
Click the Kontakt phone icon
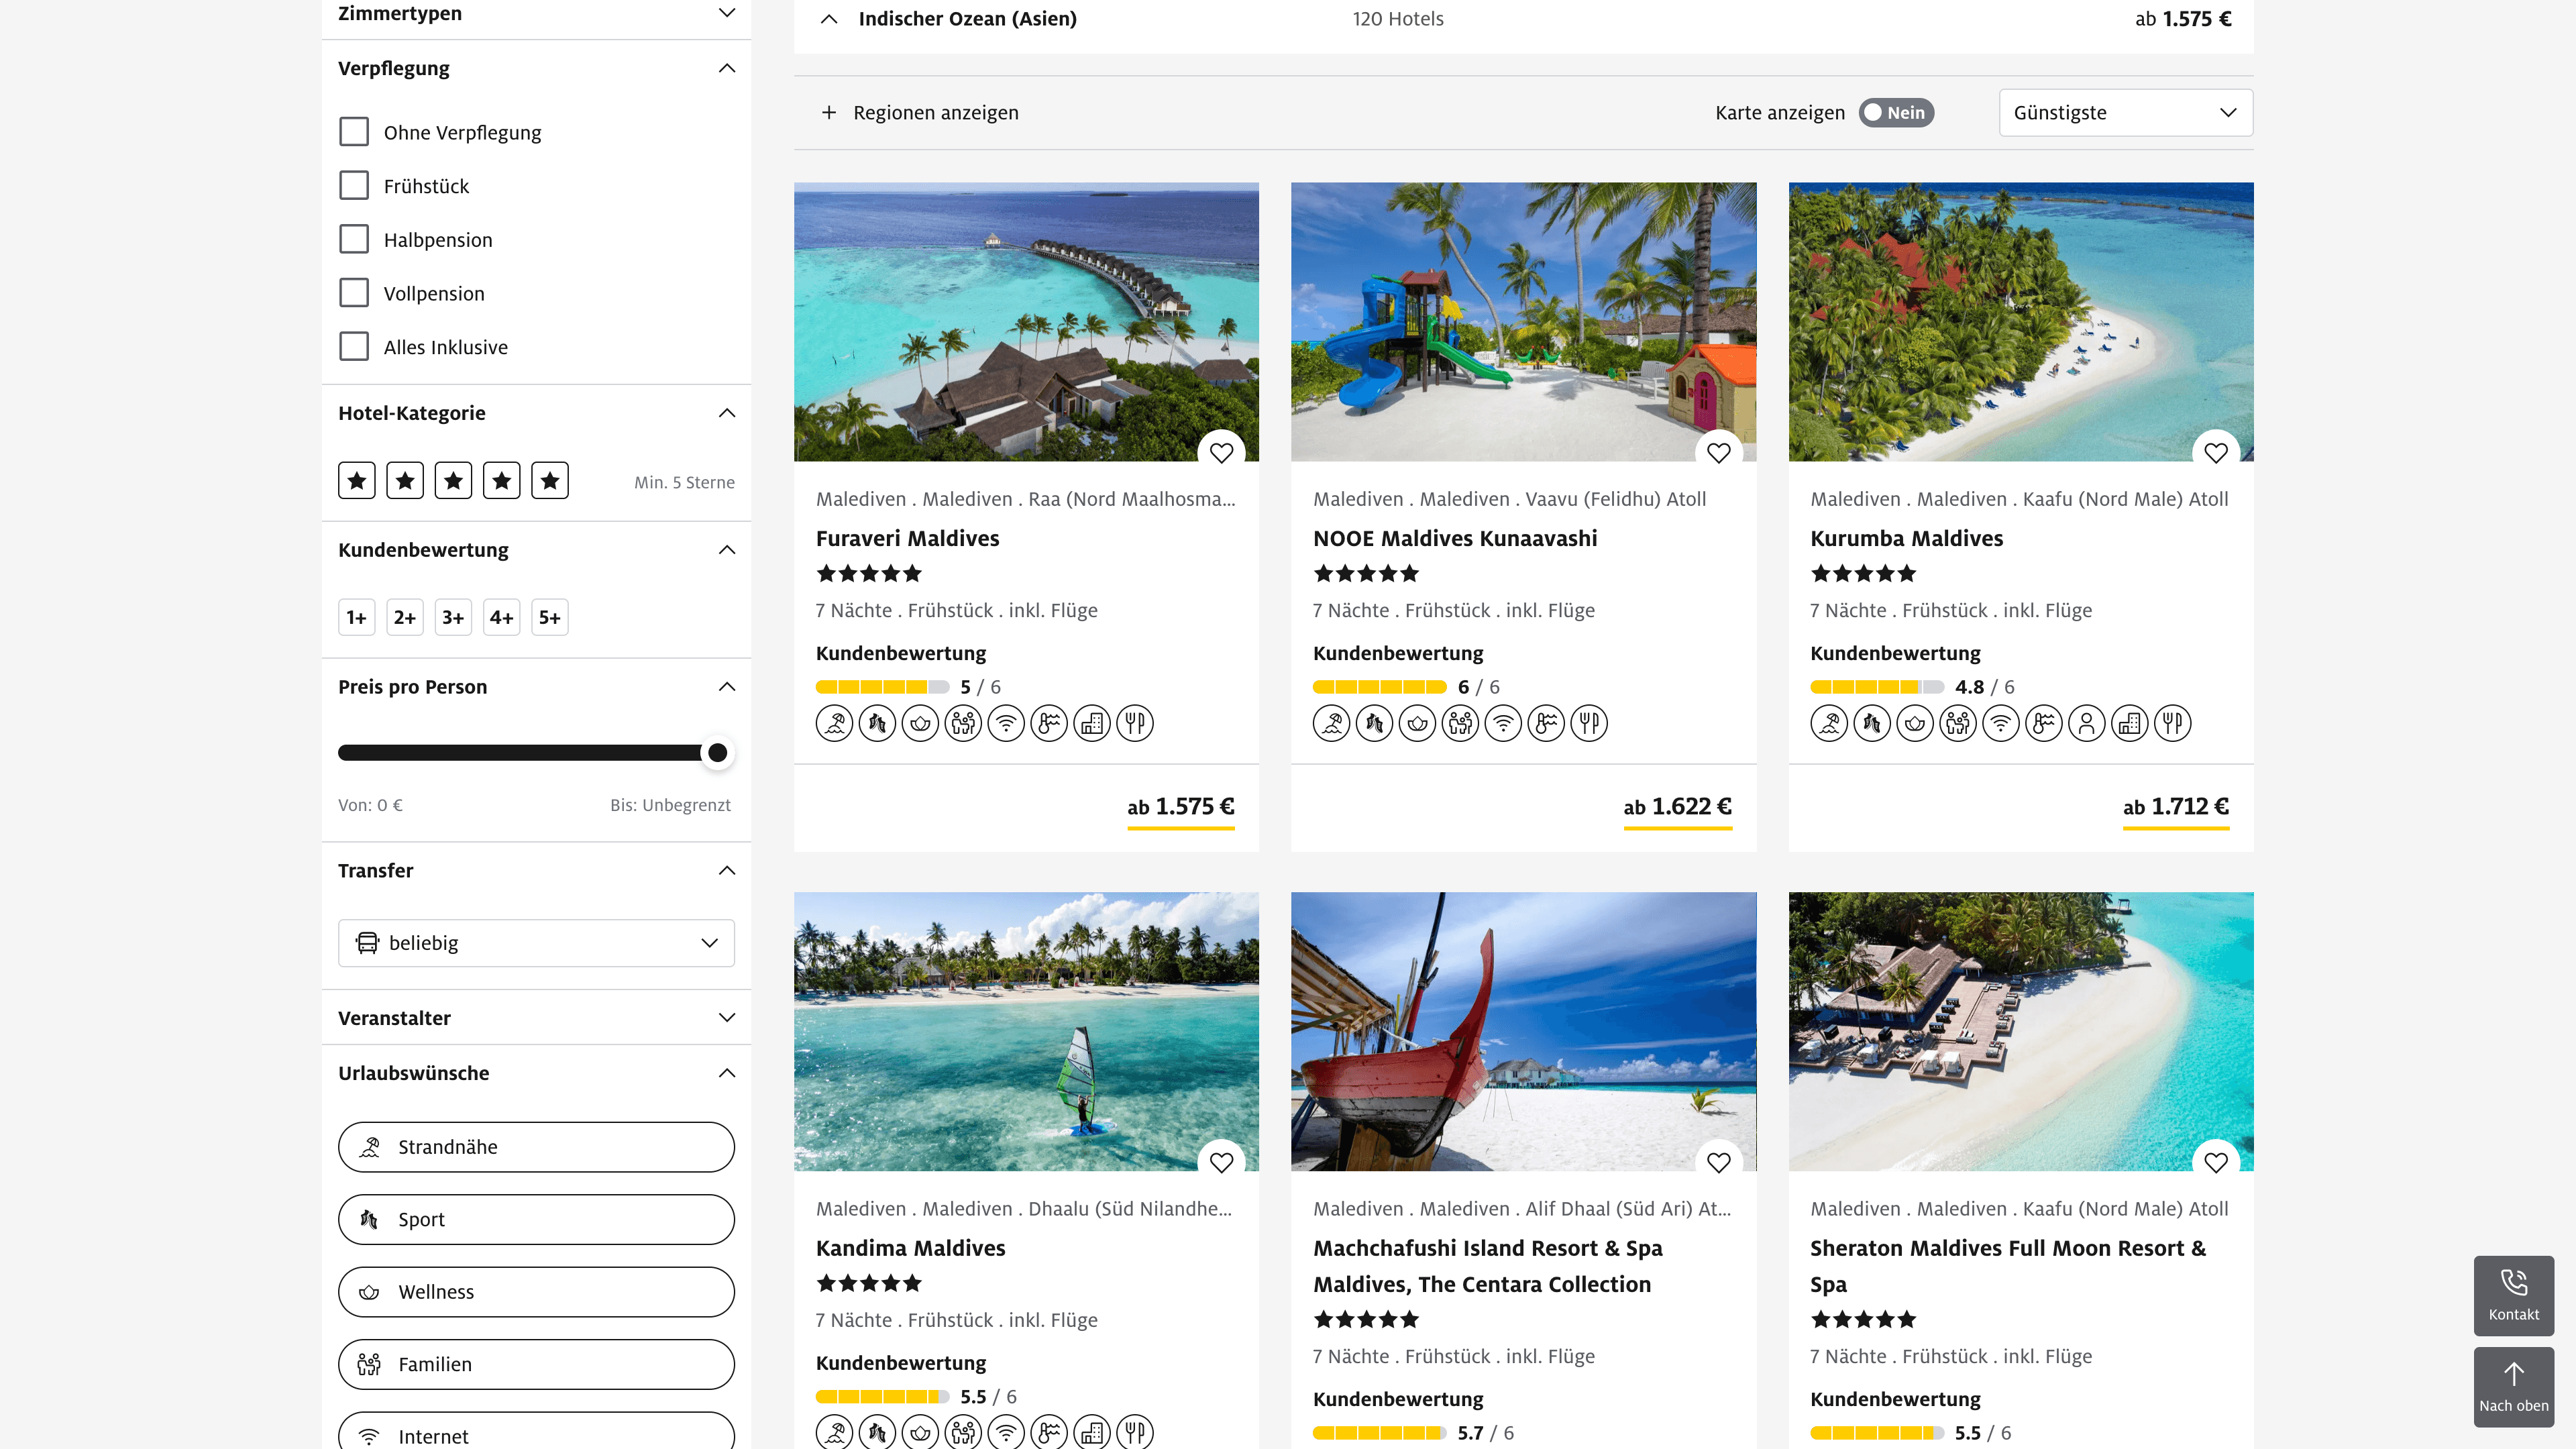tap(2513, 1283)
